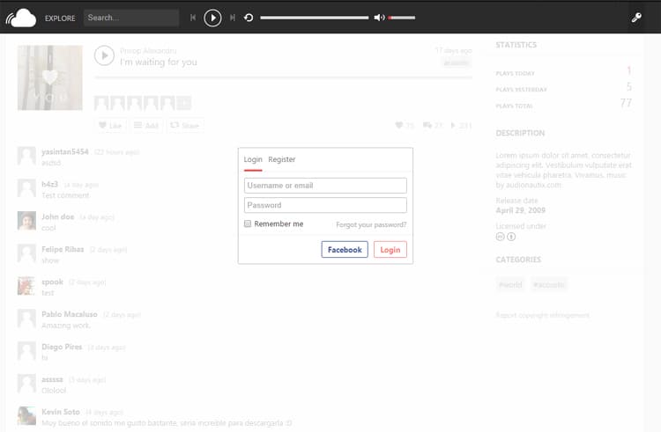The width and height of the screenshot is (661, 432).
Task: Open Pablo Macaluso's profile name
Action: [x=69, y=314]
